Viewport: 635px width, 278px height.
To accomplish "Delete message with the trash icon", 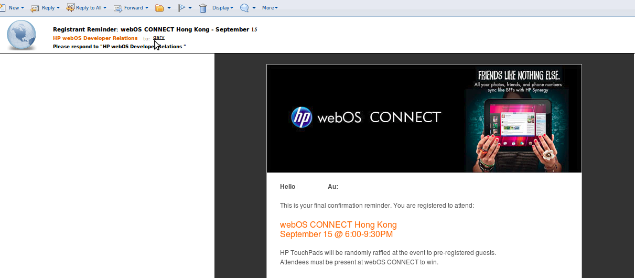I will tap(203, 8).
